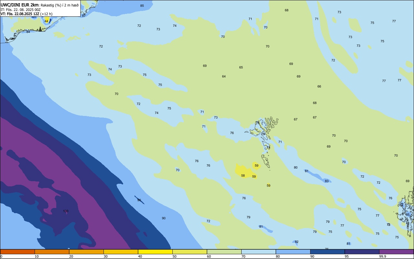Screen dimensions: 414x259
Task: Click the 'Rakastig (%) í 2 m hæð' label
Action: point(60,5)
